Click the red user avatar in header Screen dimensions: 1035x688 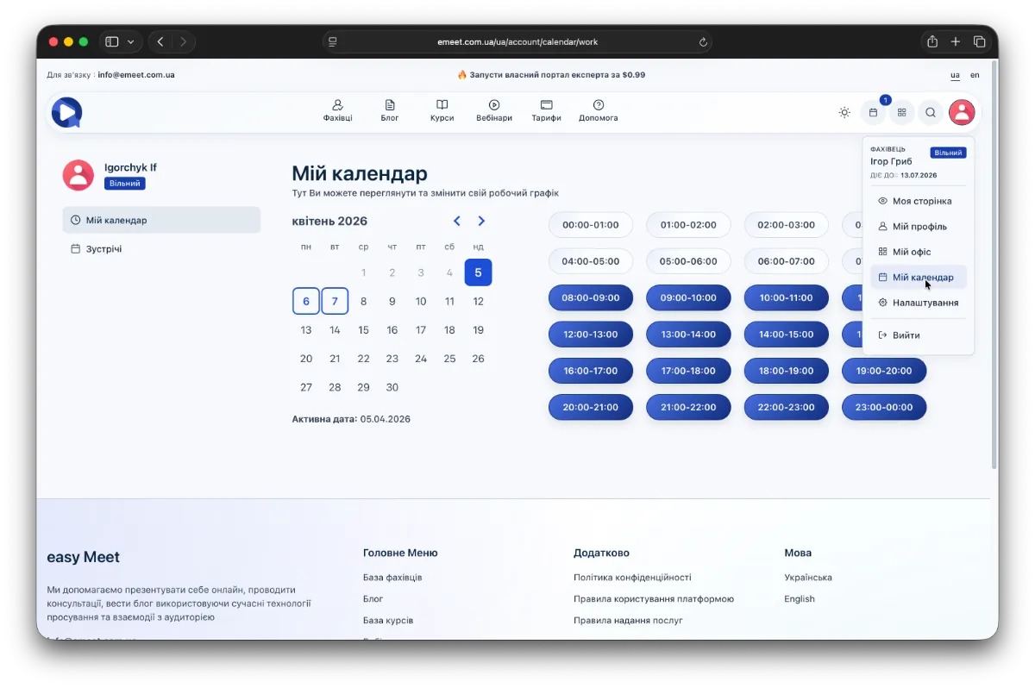(962, 112)
